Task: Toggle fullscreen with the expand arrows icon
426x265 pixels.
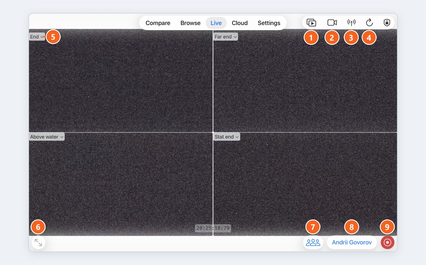Action: coord(38,242)
